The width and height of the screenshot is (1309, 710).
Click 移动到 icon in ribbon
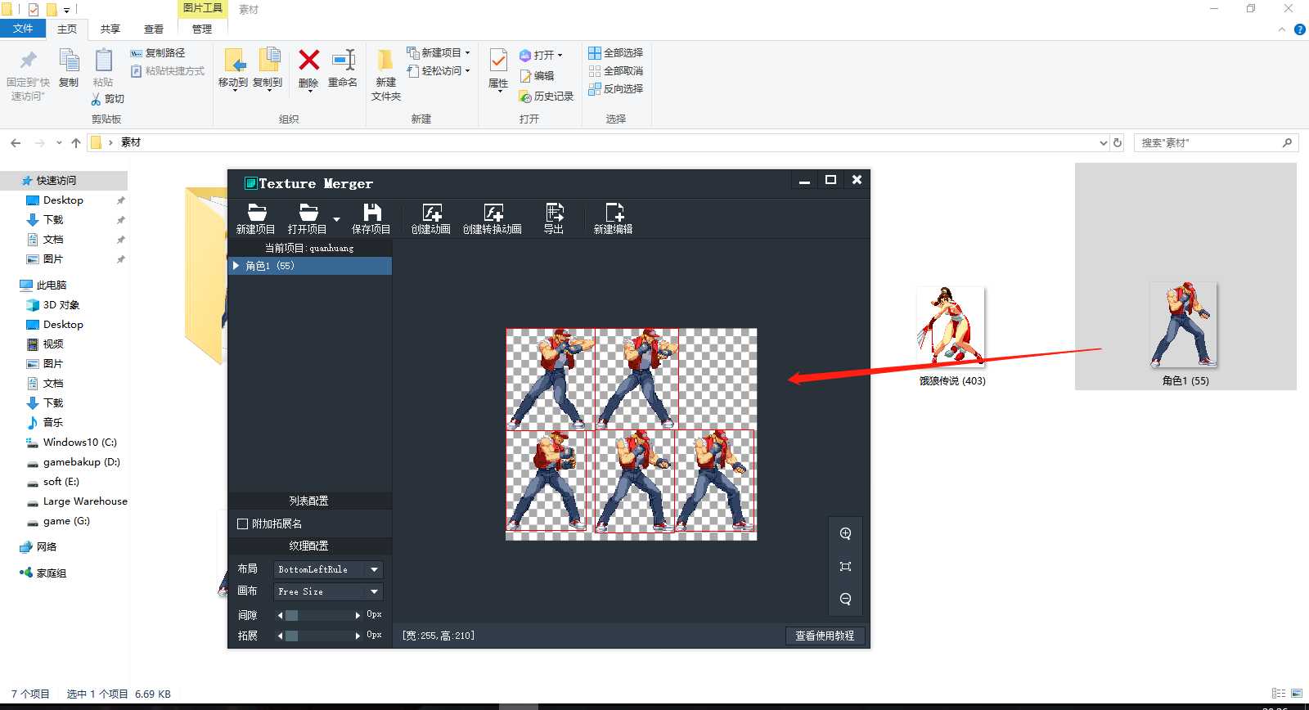234,61
